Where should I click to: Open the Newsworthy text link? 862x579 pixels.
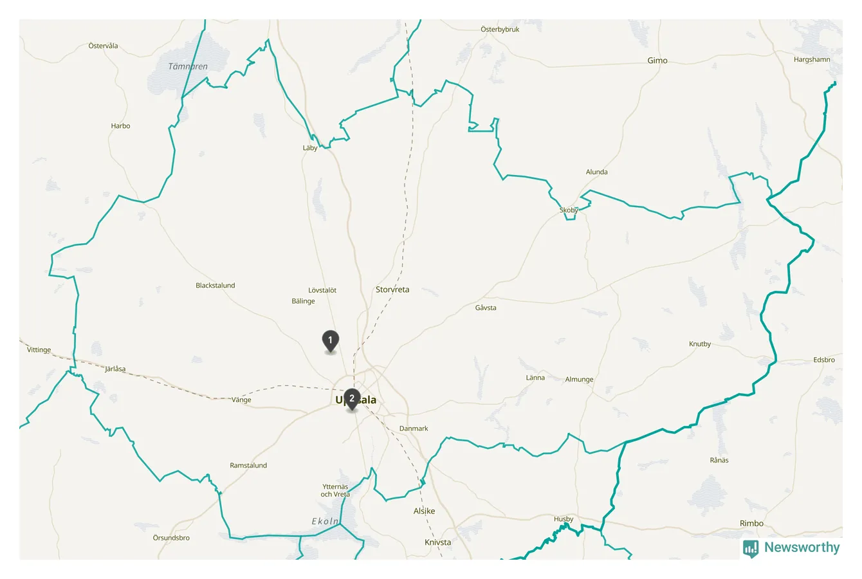pyautogui.click(x=802, y=547)
